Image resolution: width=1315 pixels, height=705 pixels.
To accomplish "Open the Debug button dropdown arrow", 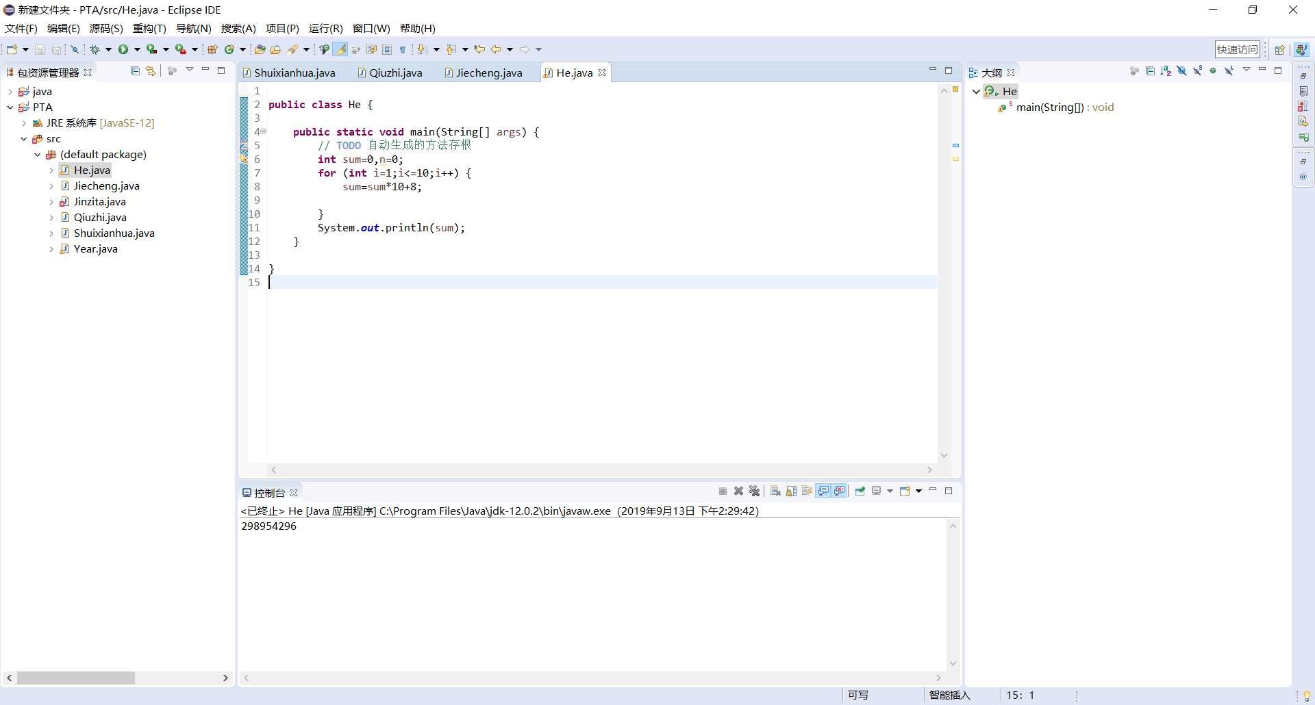I will click(x=108, y=49).
